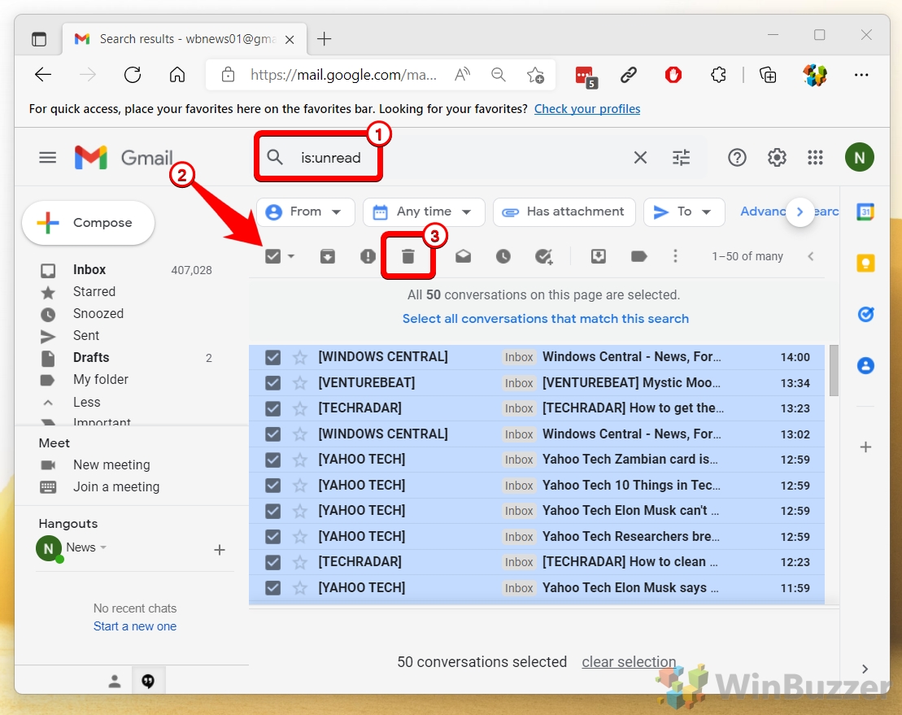902x715 pixels.
Task: Click Check your profiles link
Action: 586,109
